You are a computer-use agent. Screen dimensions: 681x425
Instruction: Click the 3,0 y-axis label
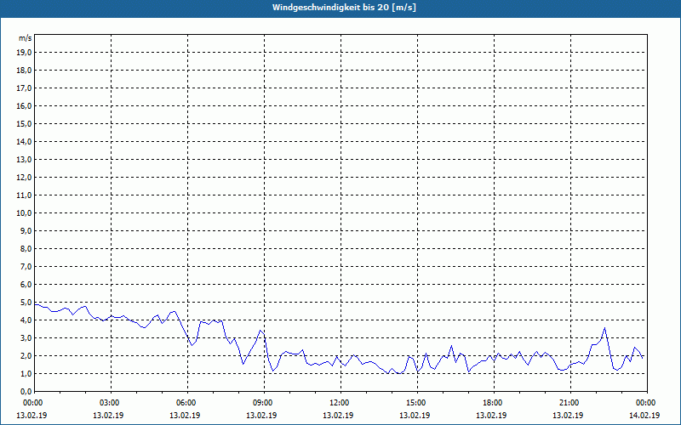coord(26,337)
